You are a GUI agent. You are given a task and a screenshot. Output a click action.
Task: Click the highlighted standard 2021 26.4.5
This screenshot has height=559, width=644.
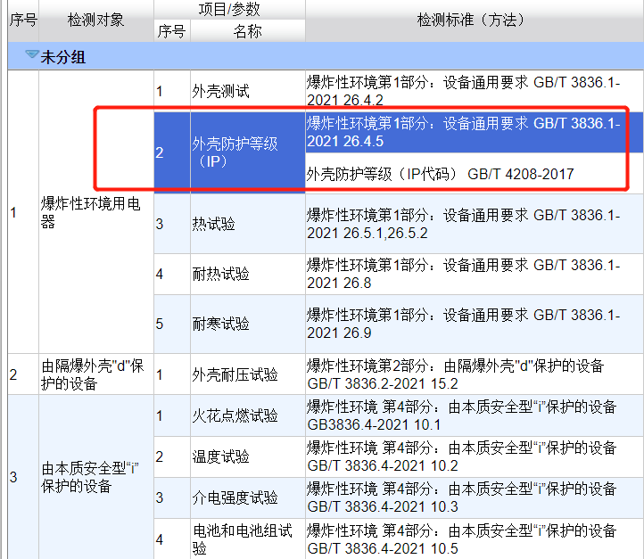475,132
